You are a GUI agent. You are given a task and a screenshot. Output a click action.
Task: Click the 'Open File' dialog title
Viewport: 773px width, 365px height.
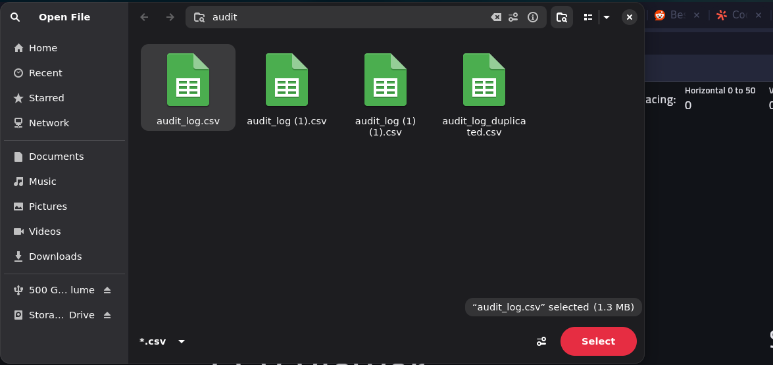tap(64, 17)
